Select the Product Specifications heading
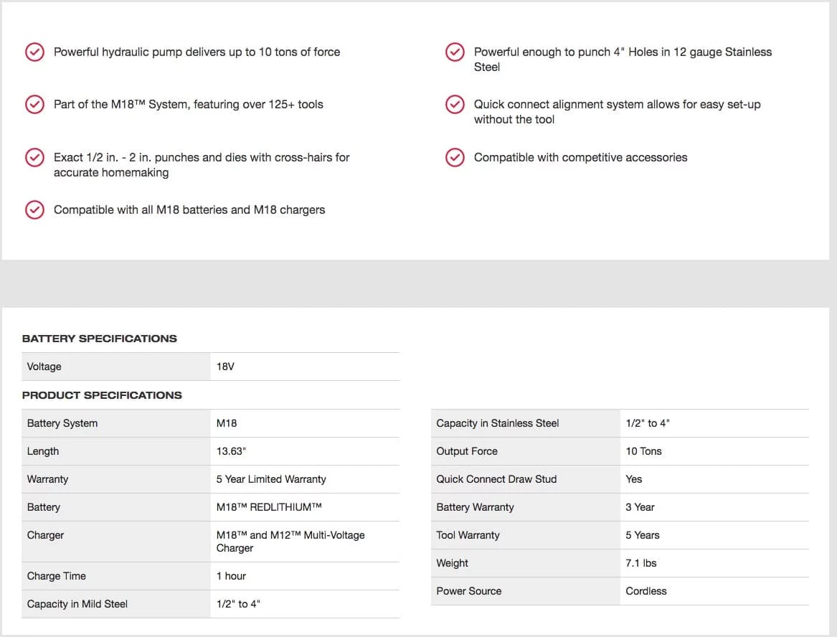This screenshot has height=637, width=837. point(102,395)
